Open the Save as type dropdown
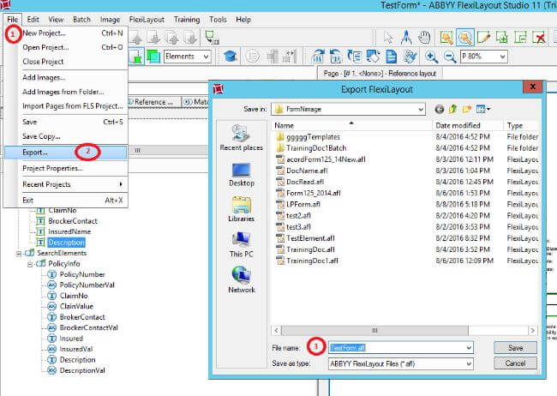Image resolution: width=557 pixels, height=396 pixels. point(401,363)
